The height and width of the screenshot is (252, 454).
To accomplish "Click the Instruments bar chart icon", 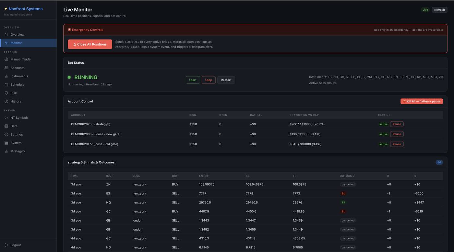I will (x=6, y=76).
